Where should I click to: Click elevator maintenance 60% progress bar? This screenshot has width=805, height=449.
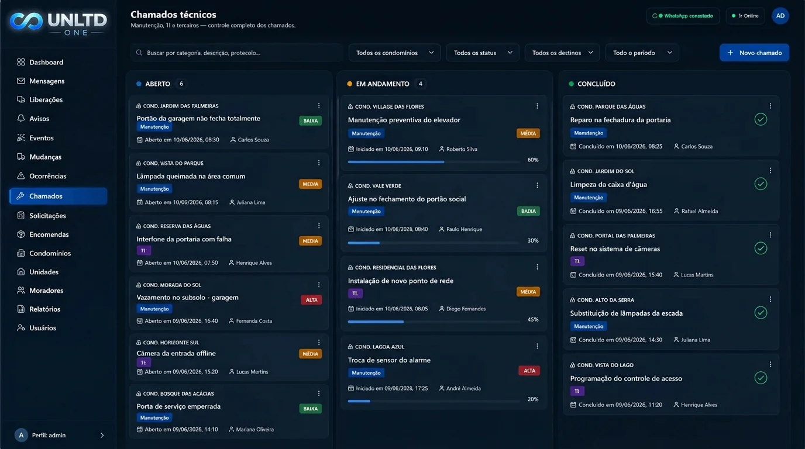tap(434, 161)
